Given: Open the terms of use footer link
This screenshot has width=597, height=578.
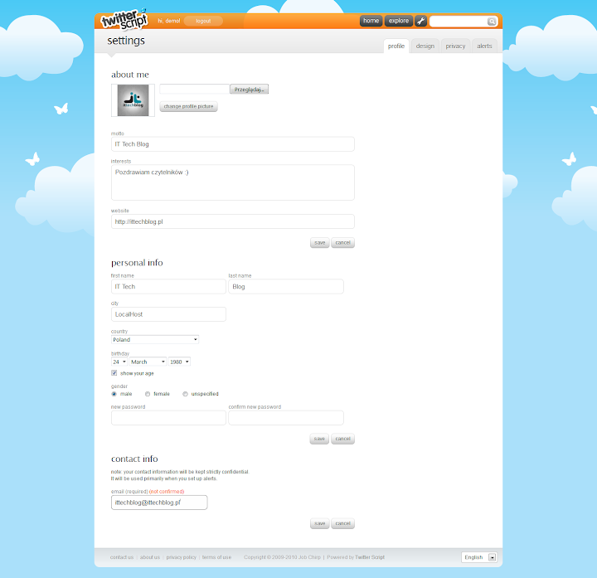Looking at the screenshot, I should pos(216,557).
